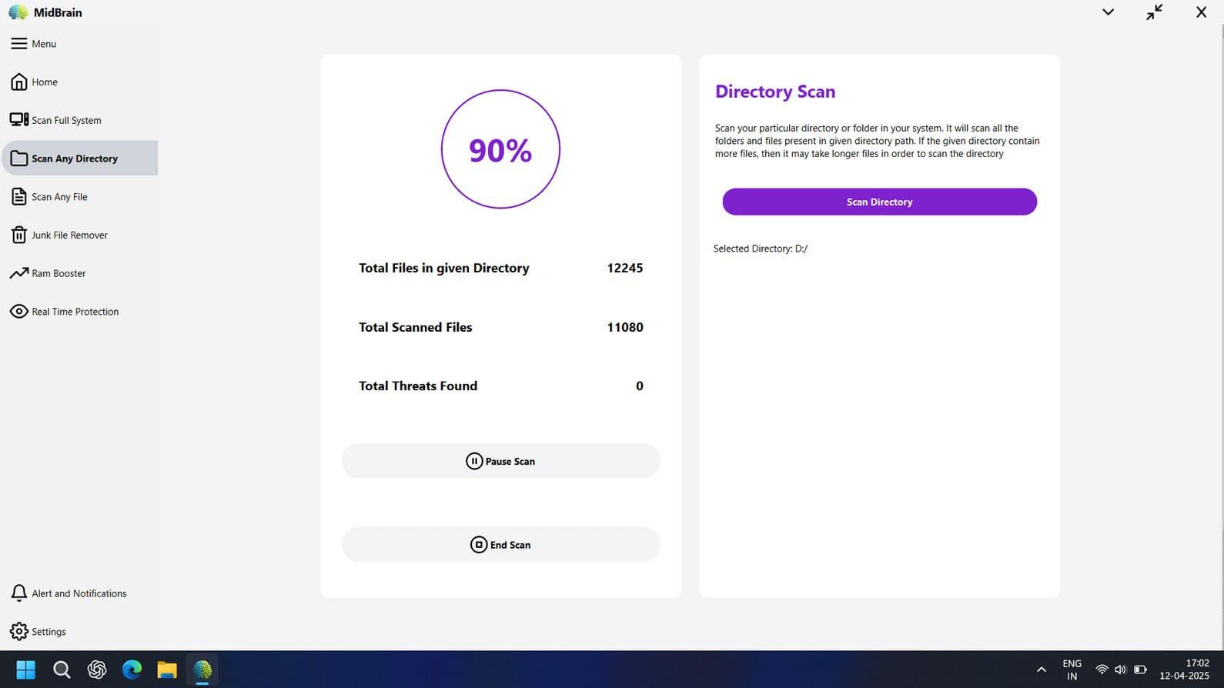Viewport: 1224px width, 688px height.
Task: Click the purple Scan Directory button
Action: point(879,202)
